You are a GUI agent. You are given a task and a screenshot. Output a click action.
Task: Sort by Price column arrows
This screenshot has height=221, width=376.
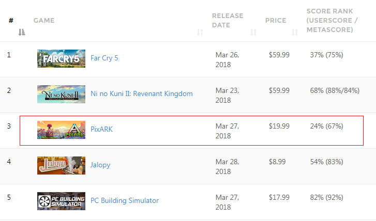(295, 33)
